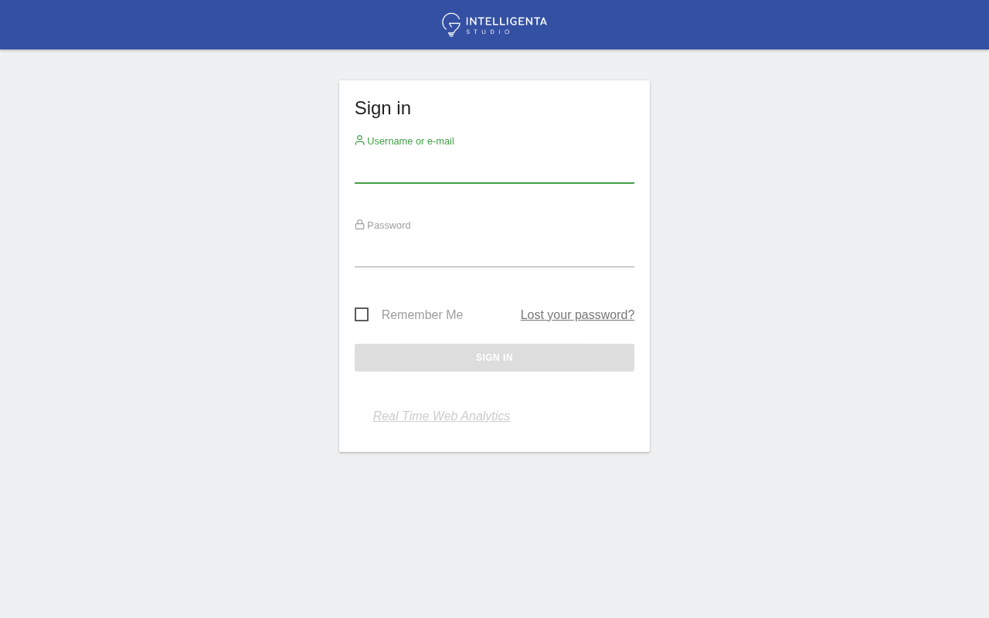Click the grey "Password" field label
Screen dimensions: 989x618
click(389, 226)
